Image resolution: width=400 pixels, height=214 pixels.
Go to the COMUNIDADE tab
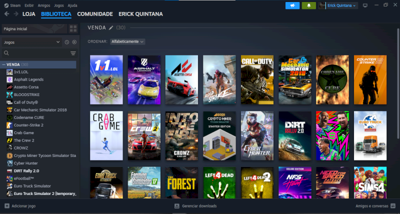(95, 14)
